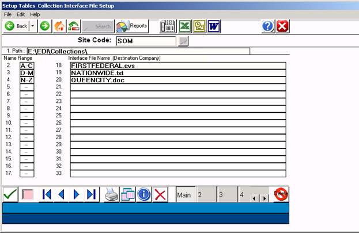Click the green Back arrow button
This screenshot has height=233, width=359.
[16, 26]
